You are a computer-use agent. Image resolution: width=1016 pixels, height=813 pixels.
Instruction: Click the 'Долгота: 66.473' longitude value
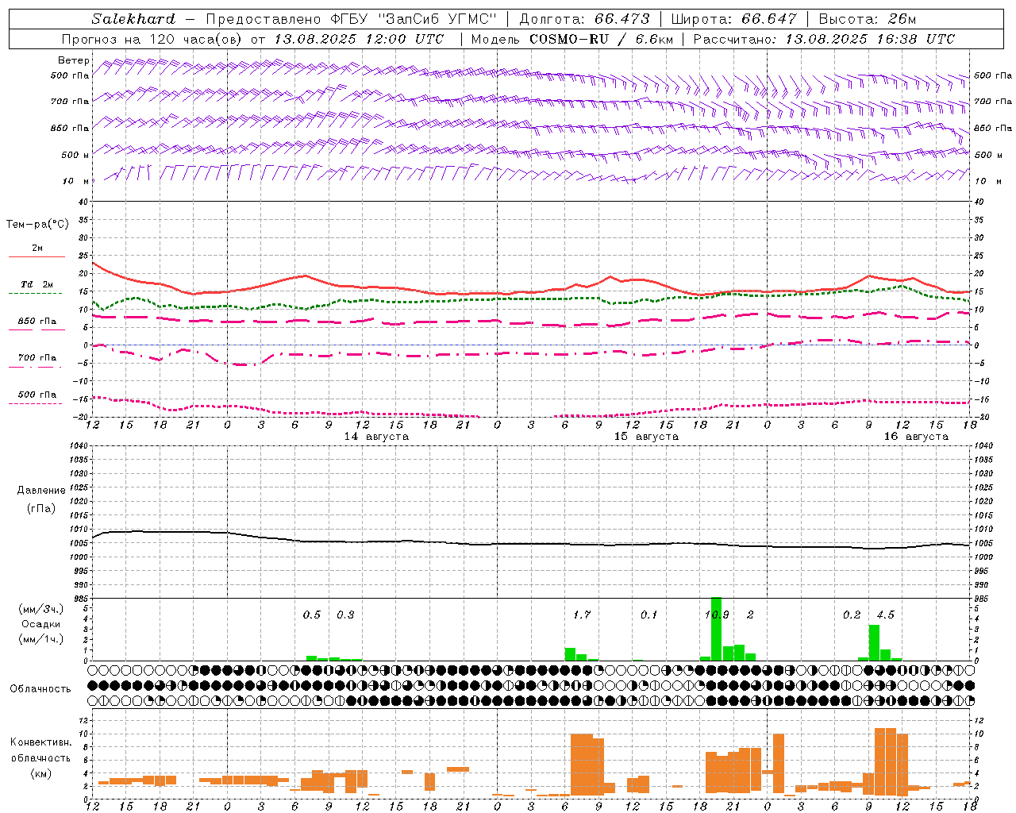tap(584, 19)
